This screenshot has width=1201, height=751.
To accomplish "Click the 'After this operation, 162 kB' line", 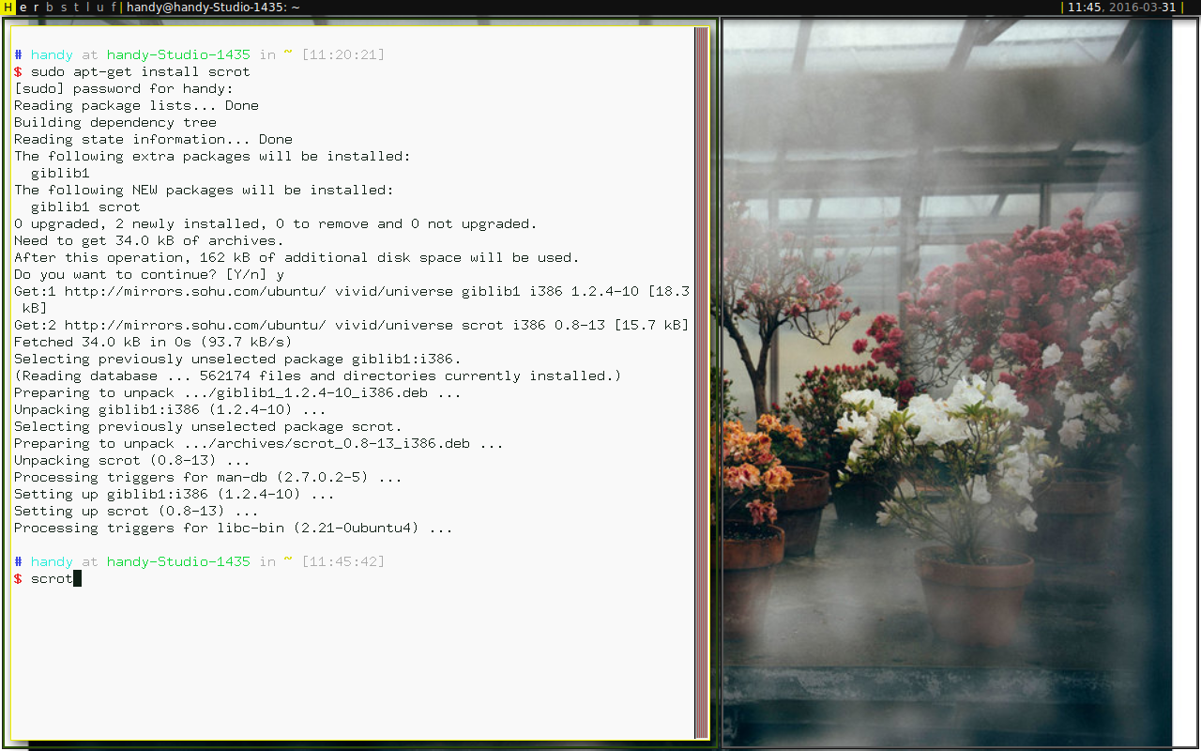I will [x=296, y=258].
